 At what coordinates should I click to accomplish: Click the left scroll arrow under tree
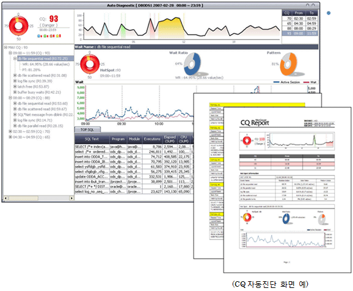click(5, 198)
